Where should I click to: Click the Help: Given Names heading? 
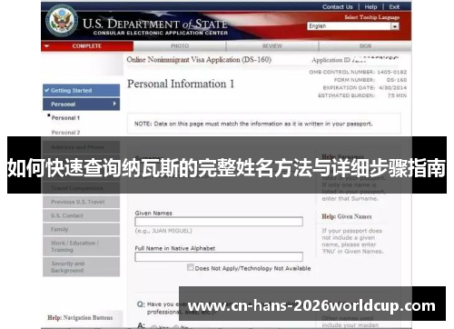click(x=347, y=216)
